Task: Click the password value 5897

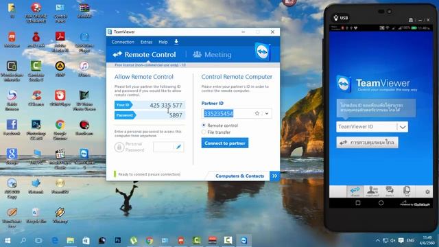Action: click(176, 115)
